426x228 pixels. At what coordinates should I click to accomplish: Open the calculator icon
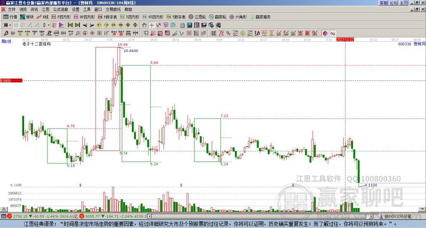(x=190, y=25)
